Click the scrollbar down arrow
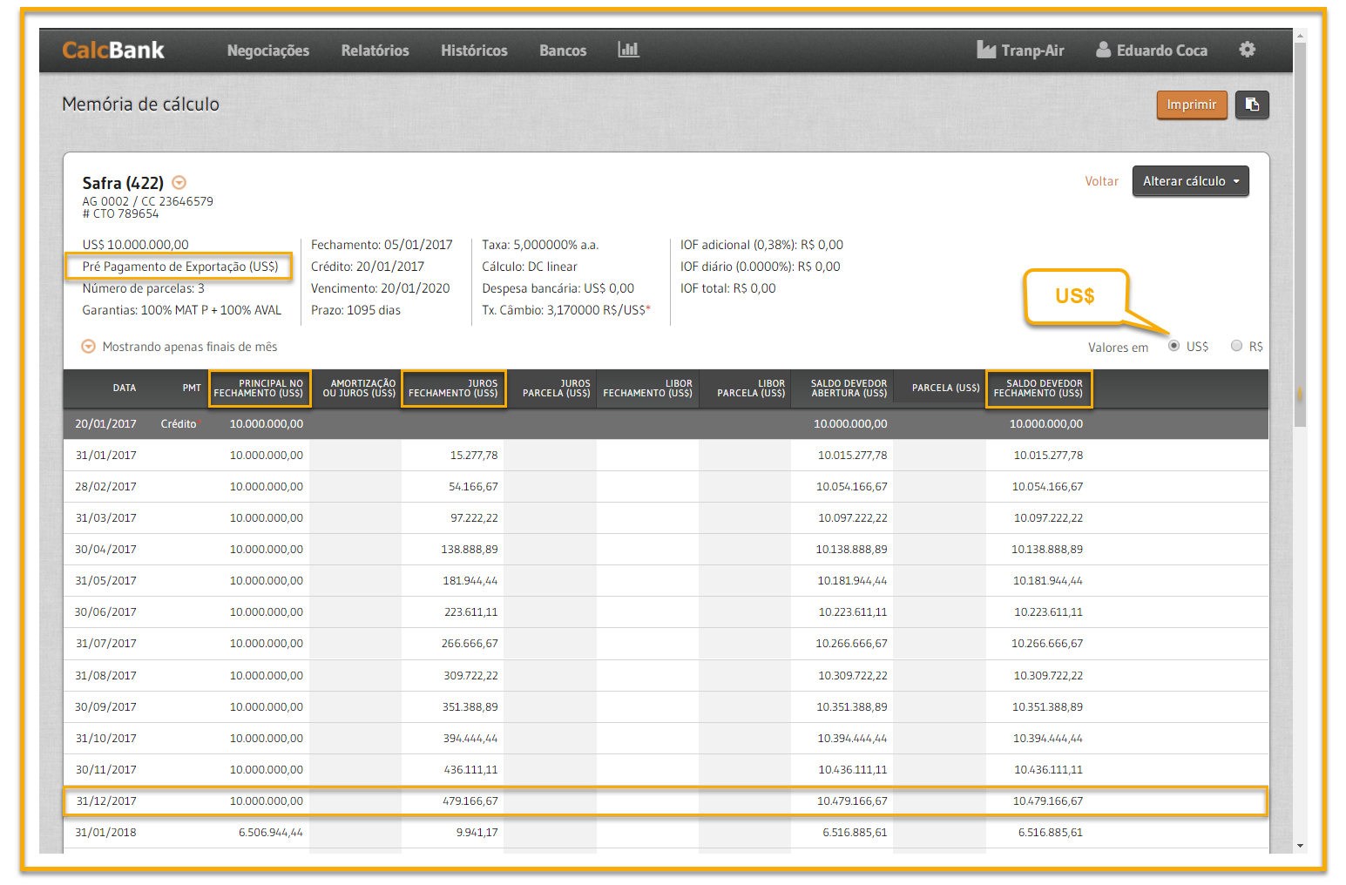The image size is (1346, 885). [1300, 845]
